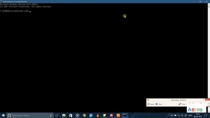Show hidden system tray icons
210x118 pixels.
coord(169,115)
